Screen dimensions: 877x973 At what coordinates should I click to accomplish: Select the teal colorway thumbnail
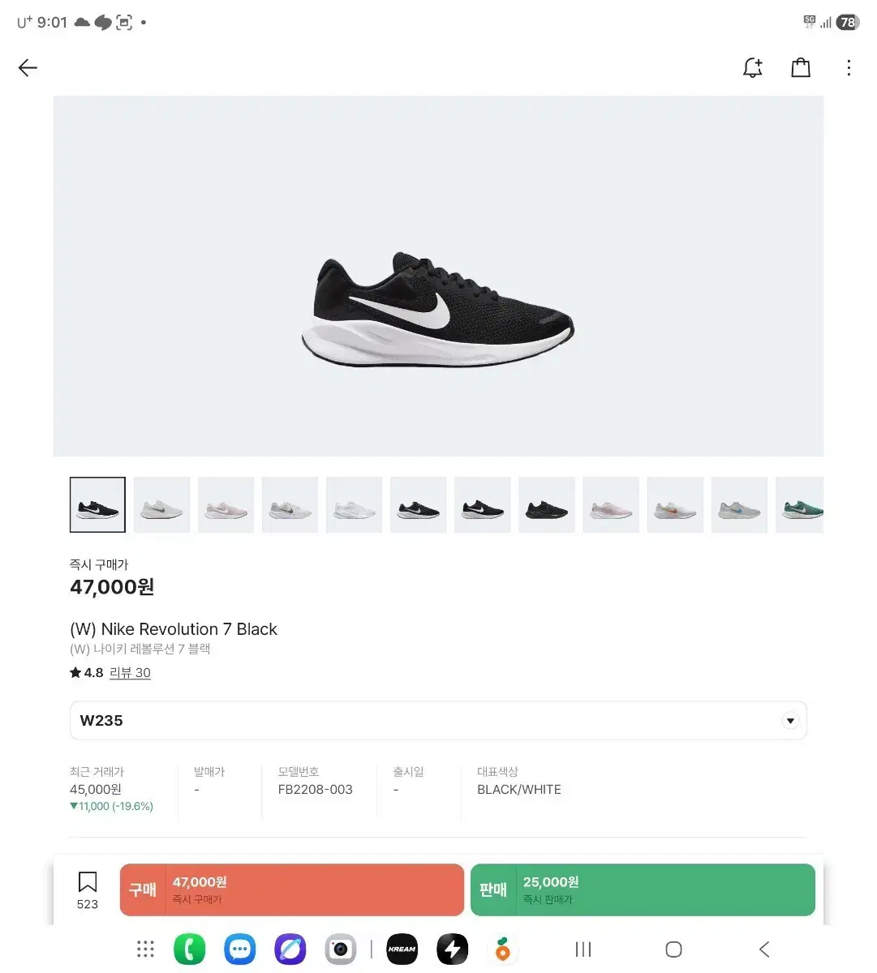(x=802, y=504)
